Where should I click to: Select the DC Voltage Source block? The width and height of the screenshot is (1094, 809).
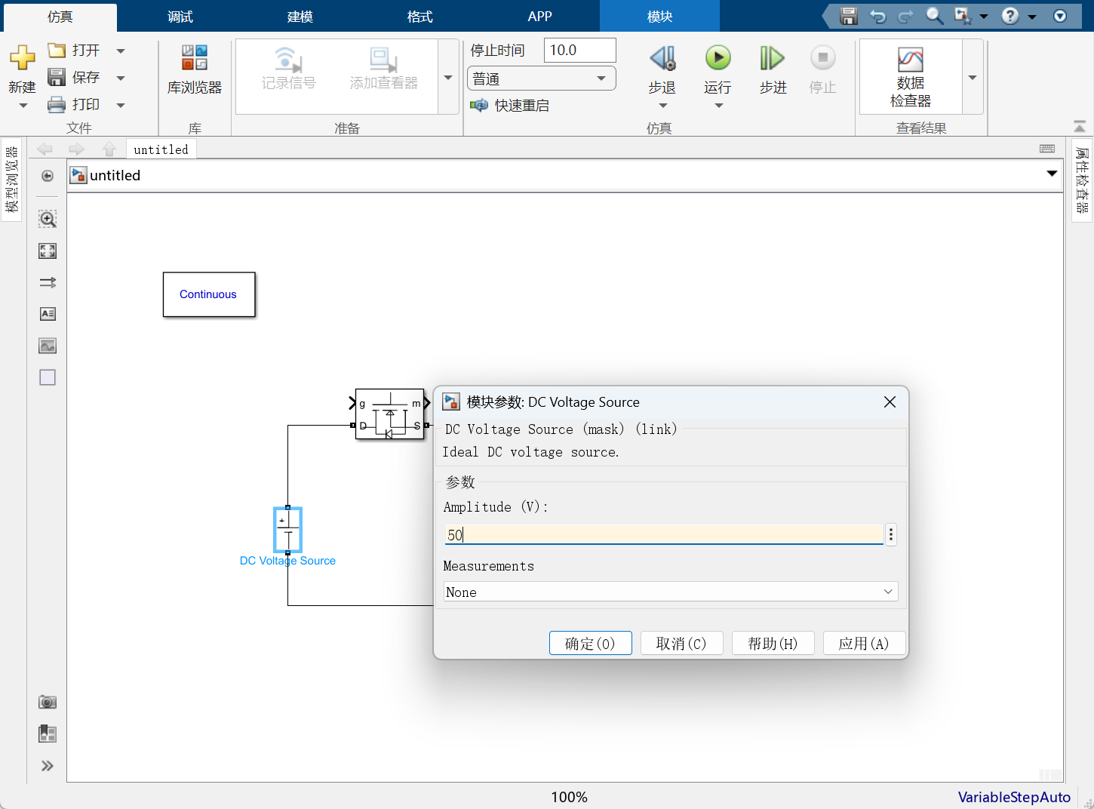287,530
